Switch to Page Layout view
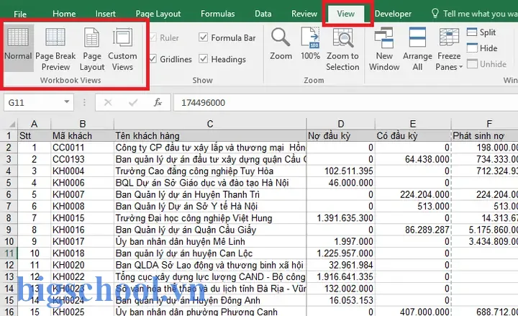Viewport: 518px width, 316px height. click(x=92, y=49)
